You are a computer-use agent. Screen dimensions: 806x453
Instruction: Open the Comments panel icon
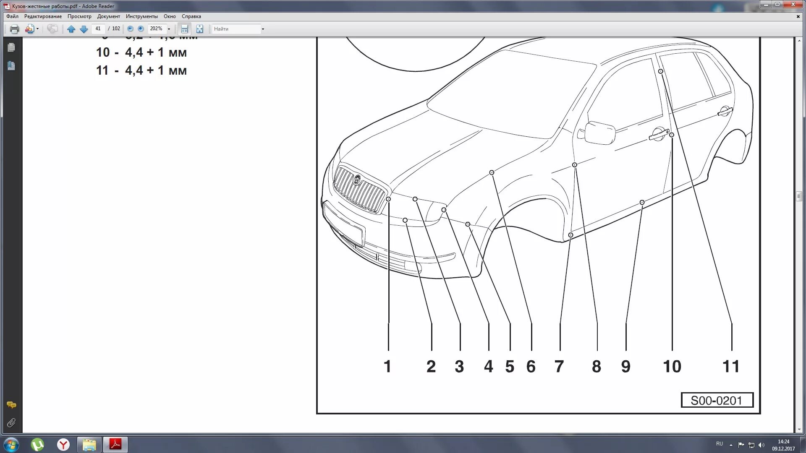click(11, 405)
